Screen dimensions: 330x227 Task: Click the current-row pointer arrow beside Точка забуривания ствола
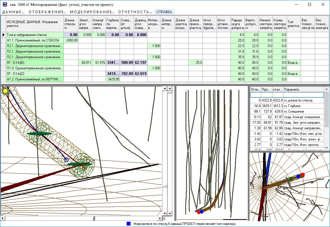(x=4, y=35)
